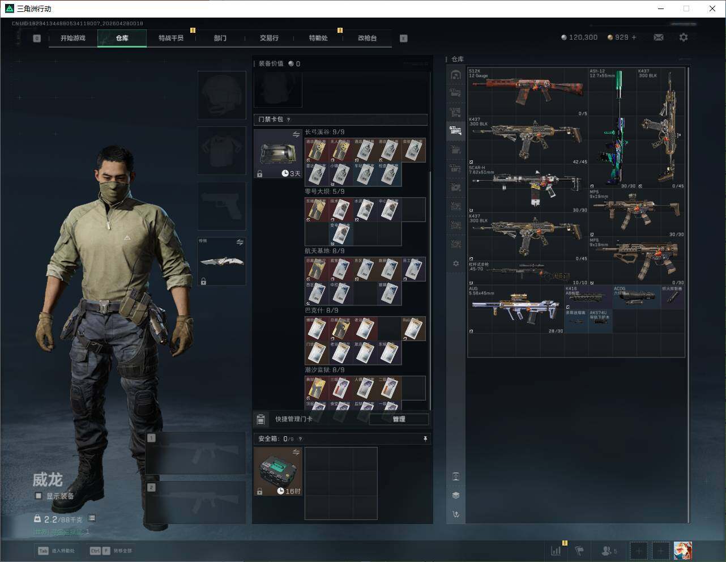Click the empty pistol slot

(221, 206)
